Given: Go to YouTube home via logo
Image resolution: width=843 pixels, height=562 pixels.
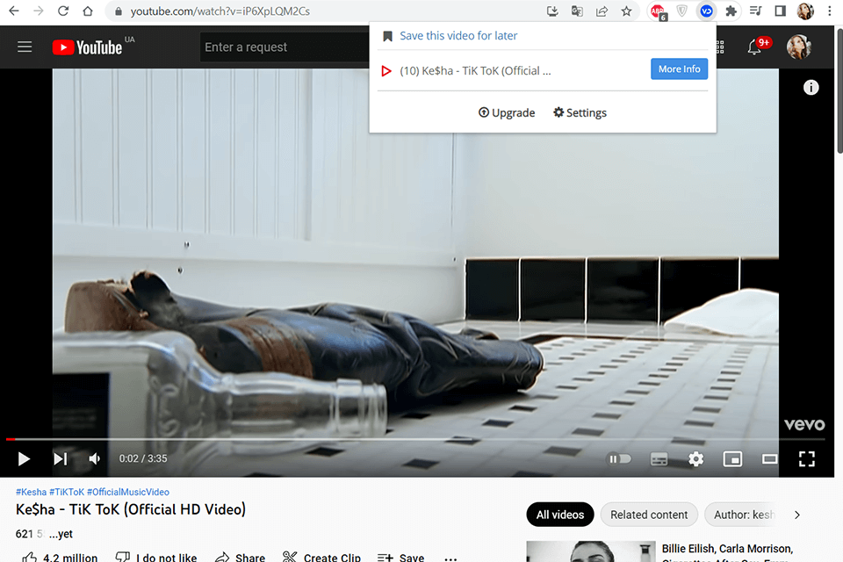Looking at the screenshot, I should (x=87, y=47).
